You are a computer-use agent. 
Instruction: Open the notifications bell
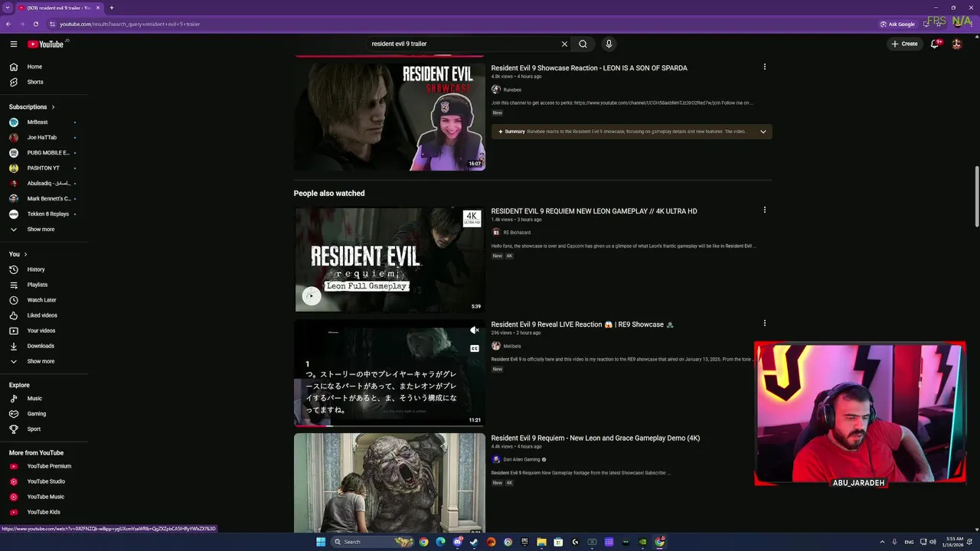pos(935,44)
